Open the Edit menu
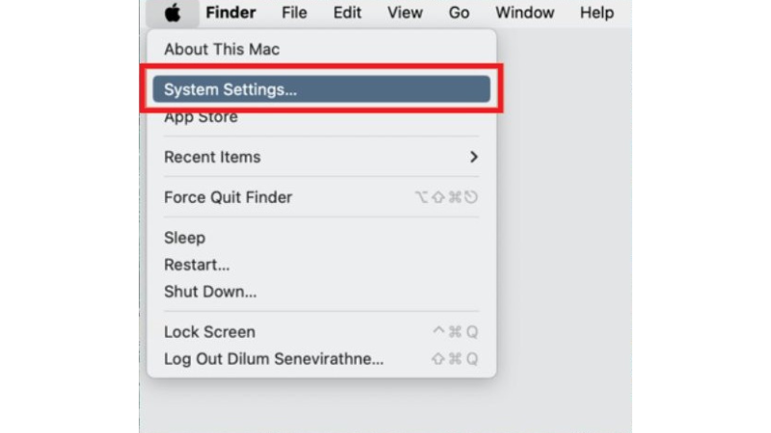771x433 pixels. click(x=347, y=13)
